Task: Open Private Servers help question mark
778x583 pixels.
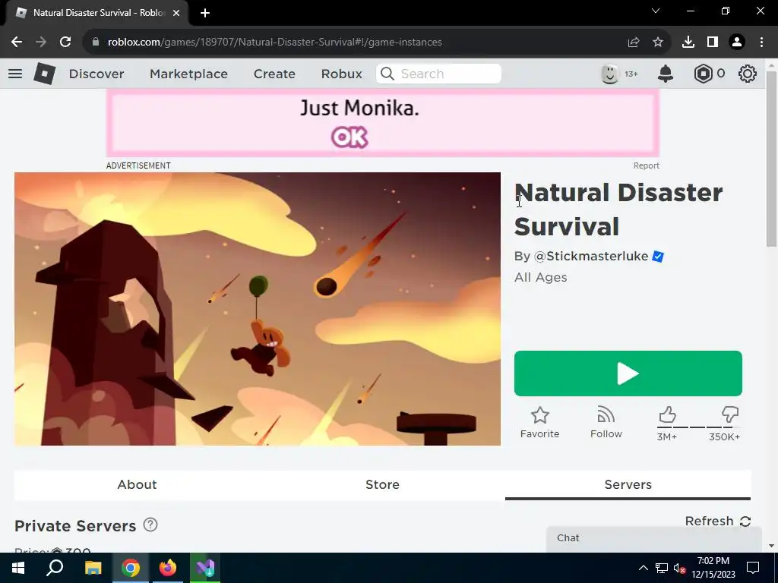Action: tap(150, 525)
